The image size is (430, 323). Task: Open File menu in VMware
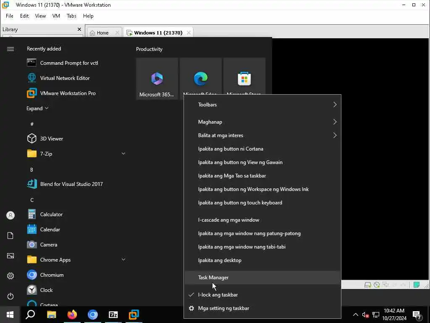10,16
